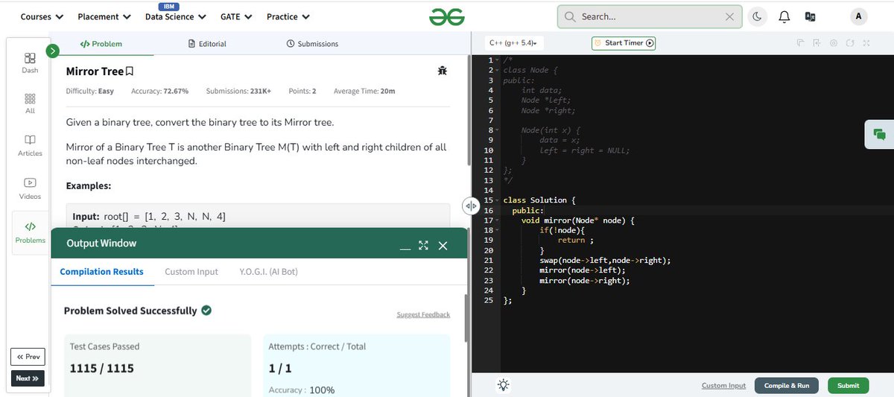Click the Search input field

pyautogui.click(x=650, y=16)
